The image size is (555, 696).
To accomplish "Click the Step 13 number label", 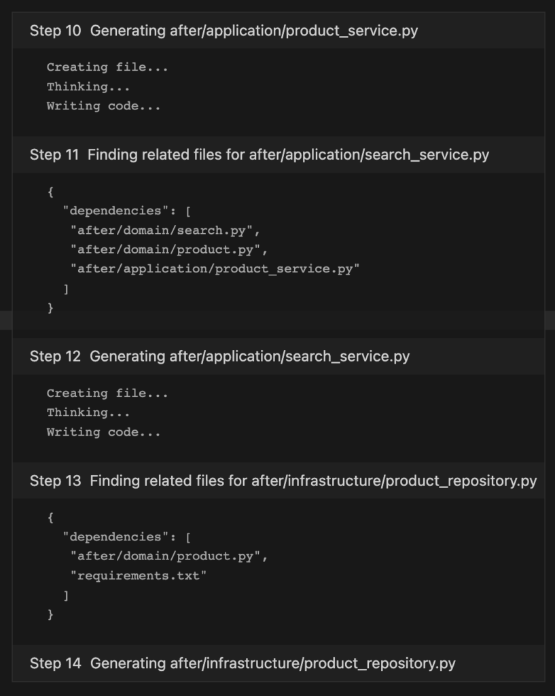I will coord(56,481).
